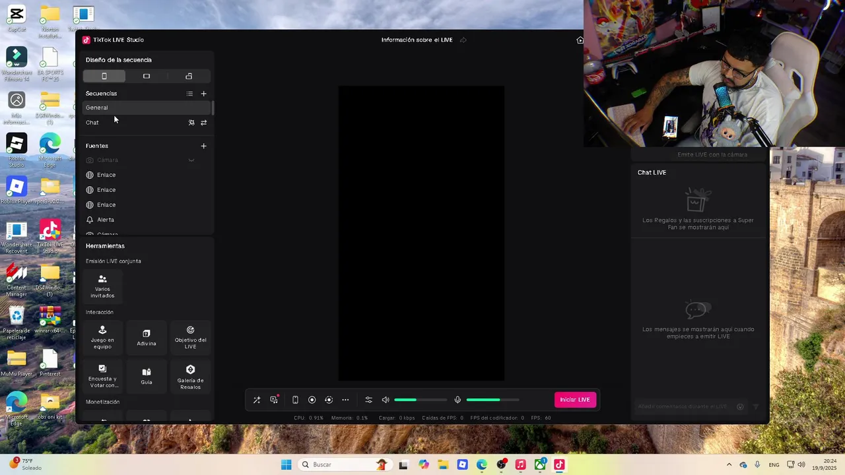Image resolution: width=845 pixels, height=475 pixels.
Task: Click the Herramientas section heading
Action: [105, 246]
